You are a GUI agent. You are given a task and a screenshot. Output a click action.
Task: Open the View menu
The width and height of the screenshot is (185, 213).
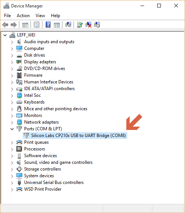pos(40,16)
